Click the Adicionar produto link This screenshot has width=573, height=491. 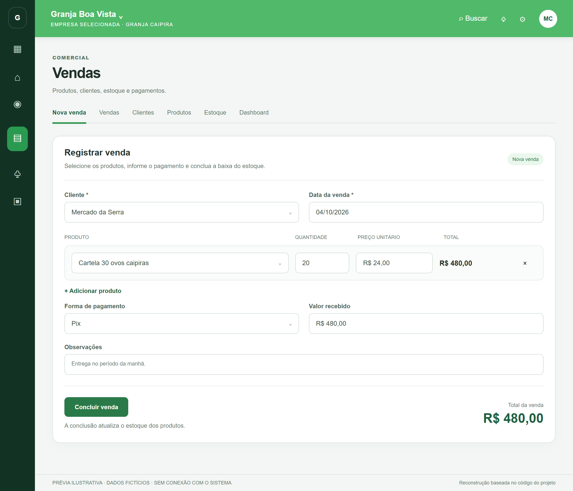click(x=93, y=291)
